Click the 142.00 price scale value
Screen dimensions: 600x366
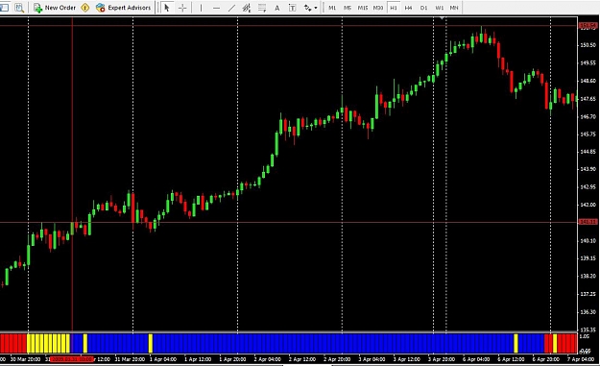coord(588,205)
